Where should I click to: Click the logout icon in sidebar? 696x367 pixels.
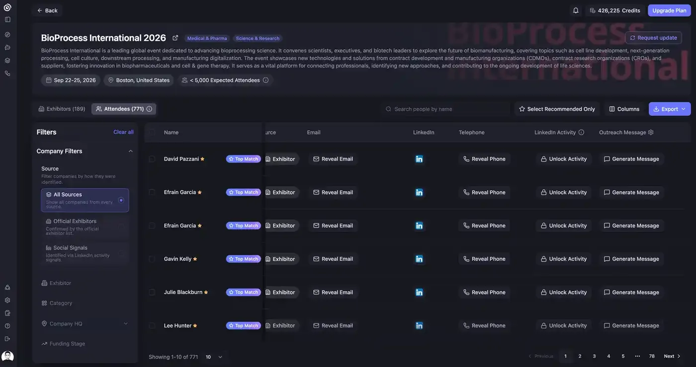(7, 339)
